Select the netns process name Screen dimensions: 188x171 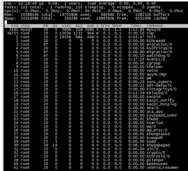pos(152,71)
